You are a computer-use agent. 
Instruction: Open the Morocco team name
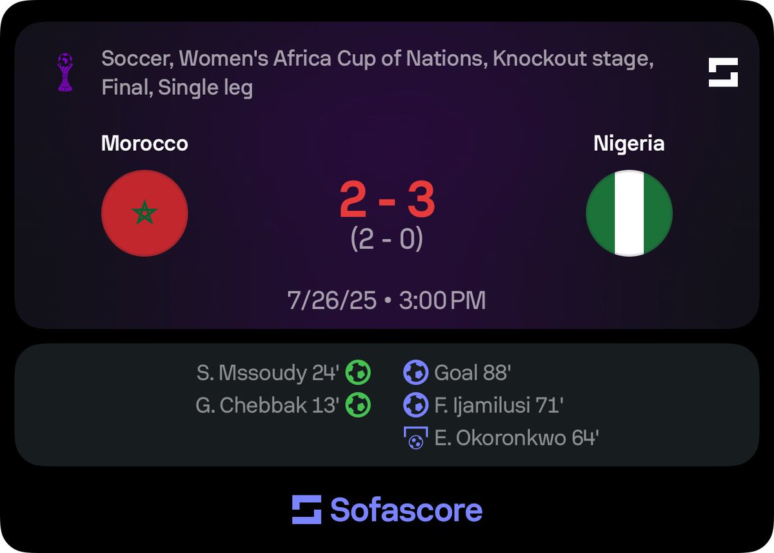(x=144, y=143)
